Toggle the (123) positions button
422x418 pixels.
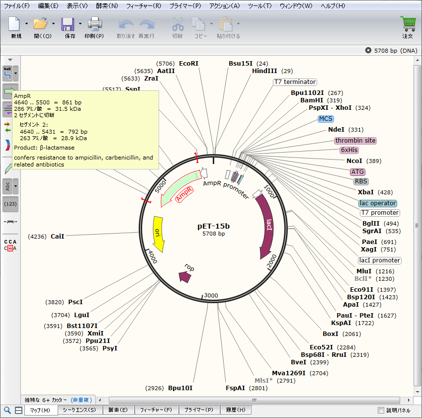(x=10, y=204)
